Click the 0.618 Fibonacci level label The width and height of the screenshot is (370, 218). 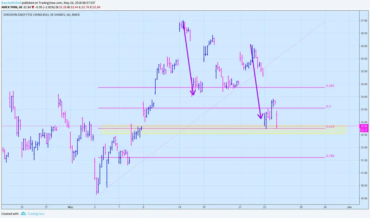coord(330,127)
